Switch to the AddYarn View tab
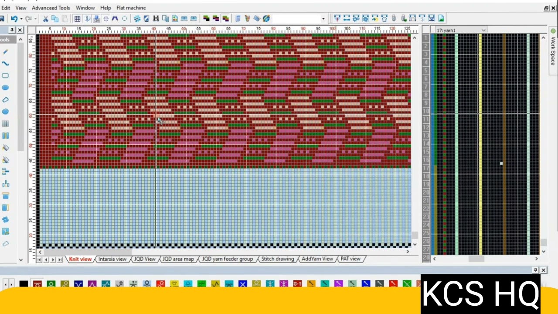558x314 pixels. click(317, 259)
